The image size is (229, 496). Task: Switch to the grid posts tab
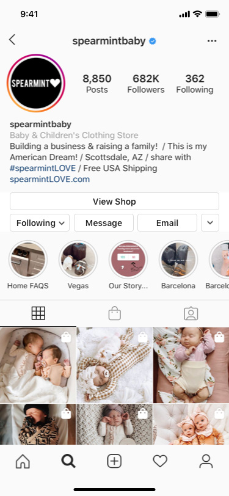tap(38, 313)
